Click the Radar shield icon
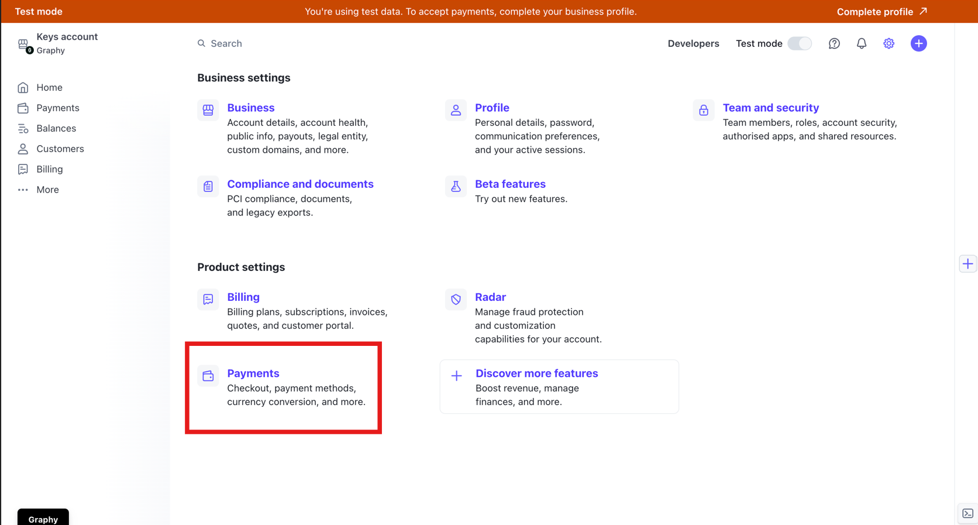The image size is (978, 525). click(x=456, y=299)
